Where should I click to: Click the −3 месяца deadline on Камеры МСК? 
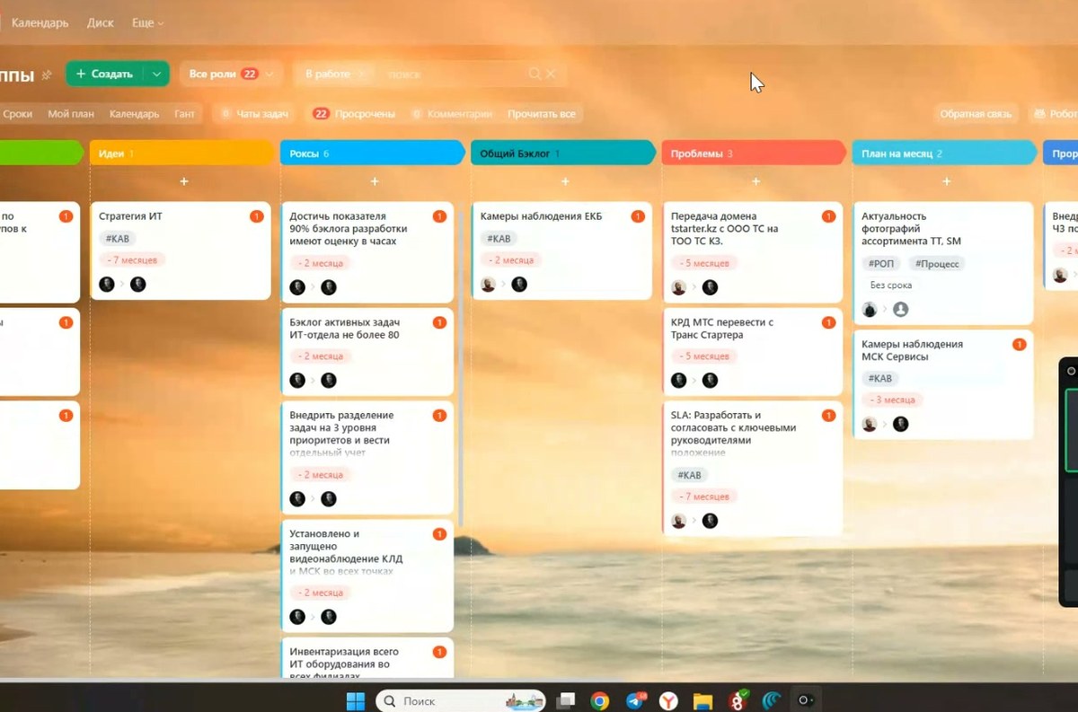(891, 400)
